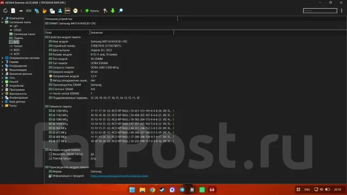Click the memory module toolbar icon
Viewport: 347px width, 195px height.
[x=29, y=11]
